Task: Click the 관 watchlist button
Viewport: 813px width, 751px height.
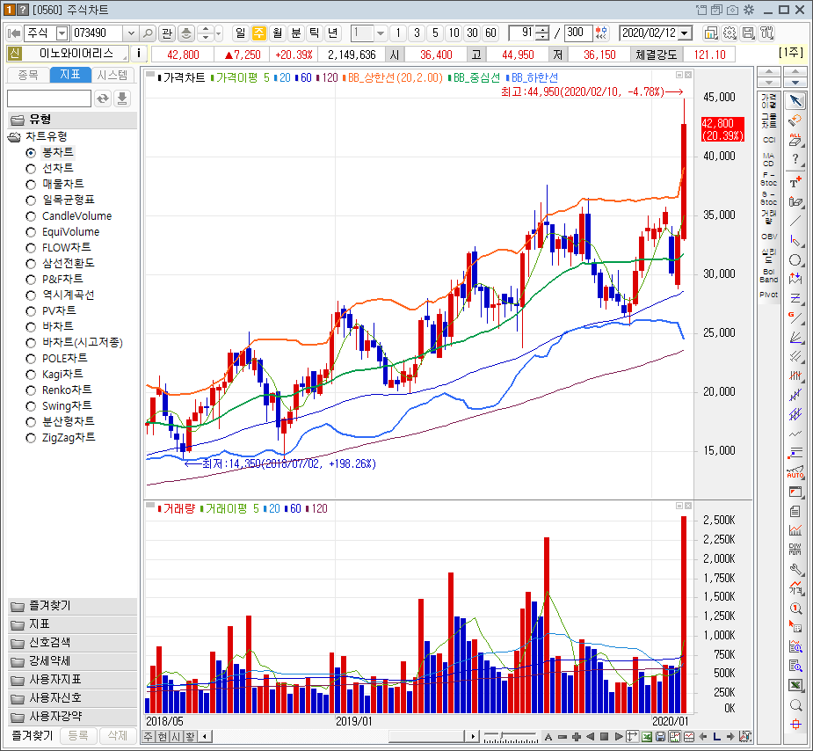Action: (x=167, y=33)
